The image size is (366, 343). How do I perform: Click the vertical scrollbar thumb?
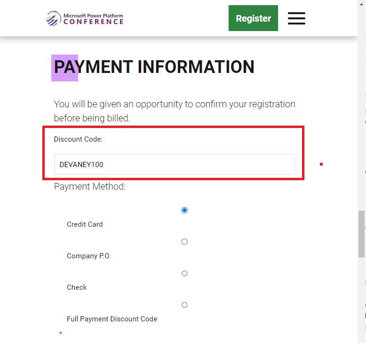(x=362, y=234)
